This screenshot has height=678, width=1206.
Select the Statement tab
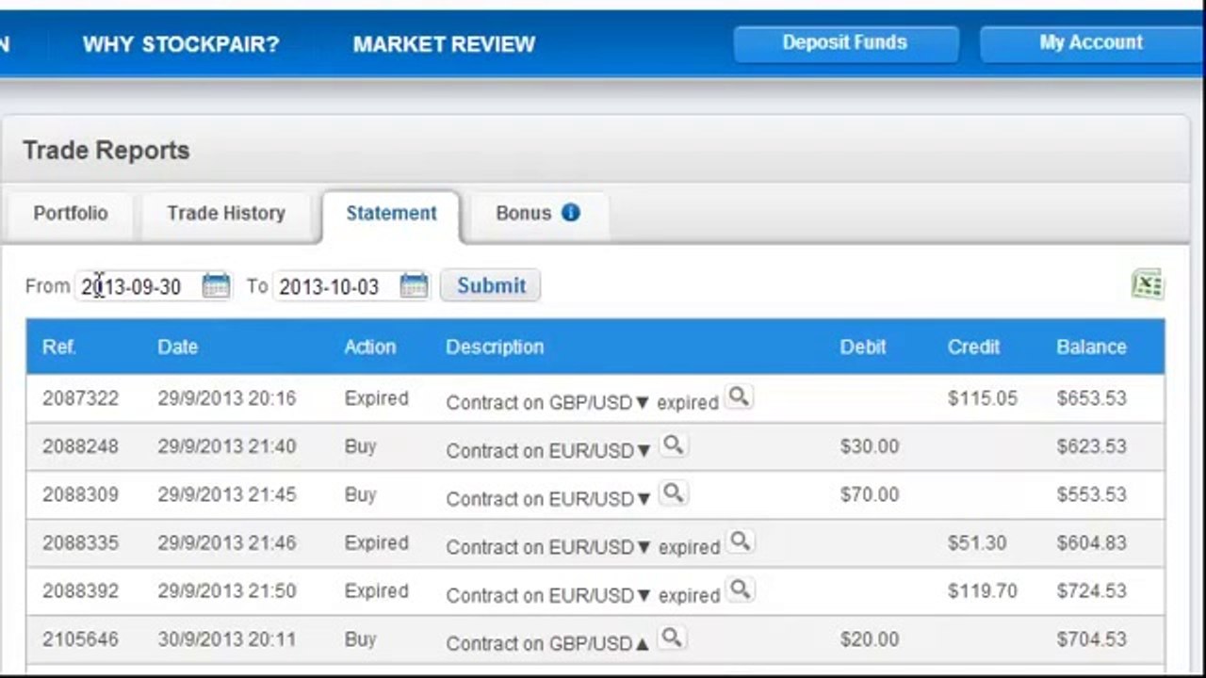click(391, 214)
